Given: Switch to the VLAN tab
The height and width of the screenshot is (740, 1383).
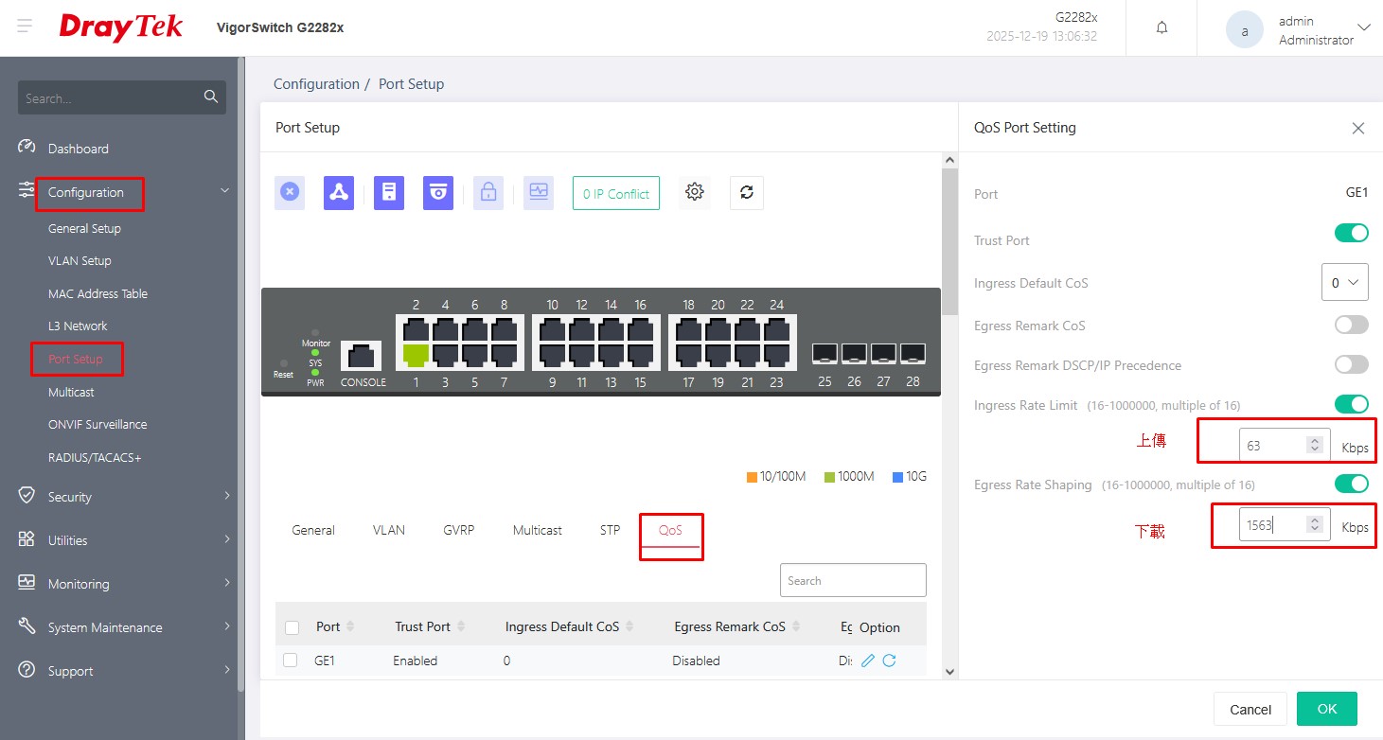Looking at the screenshot, I should (x=388, y=530).
